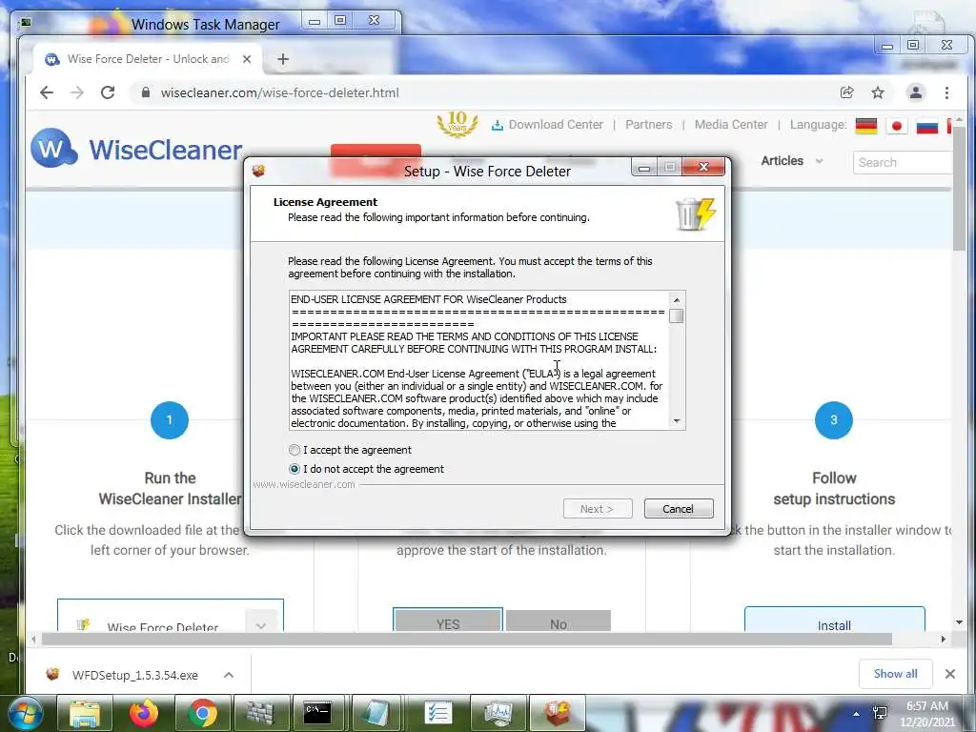Screen dimensions: 976x732
Task: Click the disabled Next button in the setup dialog
Action: click(x=598, y=509)
